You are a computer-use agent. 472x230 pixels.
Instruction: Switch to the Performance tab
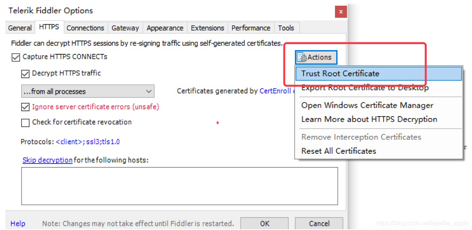coord(251,28)
